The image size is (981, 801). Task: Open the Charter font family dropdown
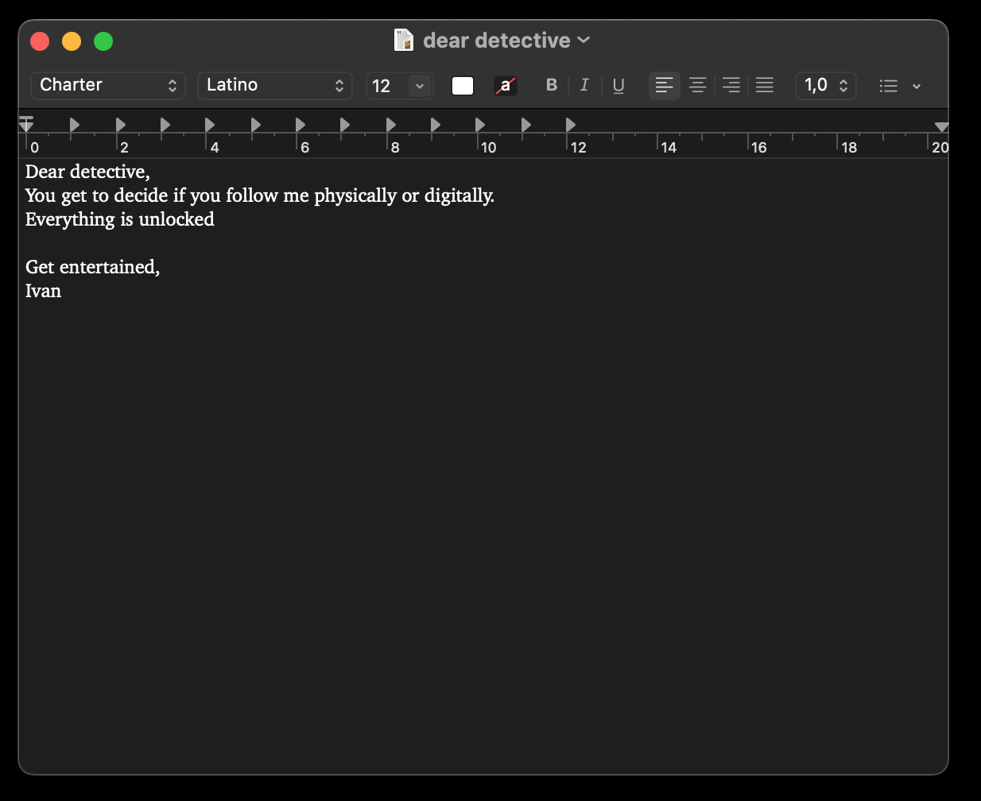point(108,85)
